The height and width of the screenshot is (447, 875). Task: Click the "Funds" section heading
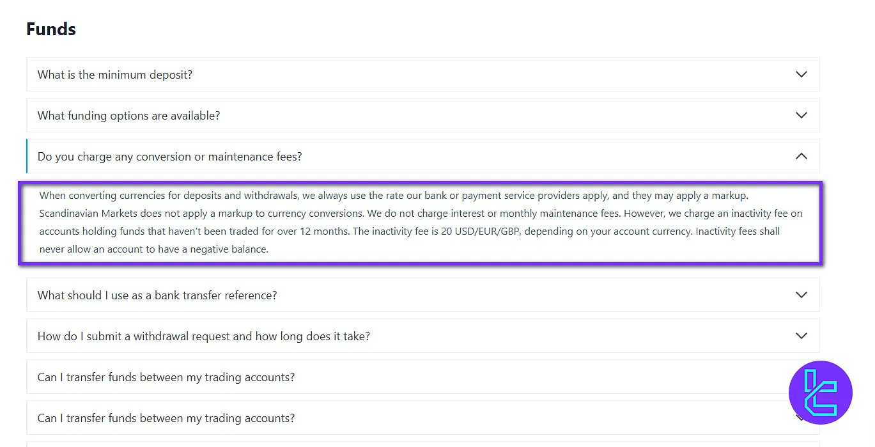point(51,29)
